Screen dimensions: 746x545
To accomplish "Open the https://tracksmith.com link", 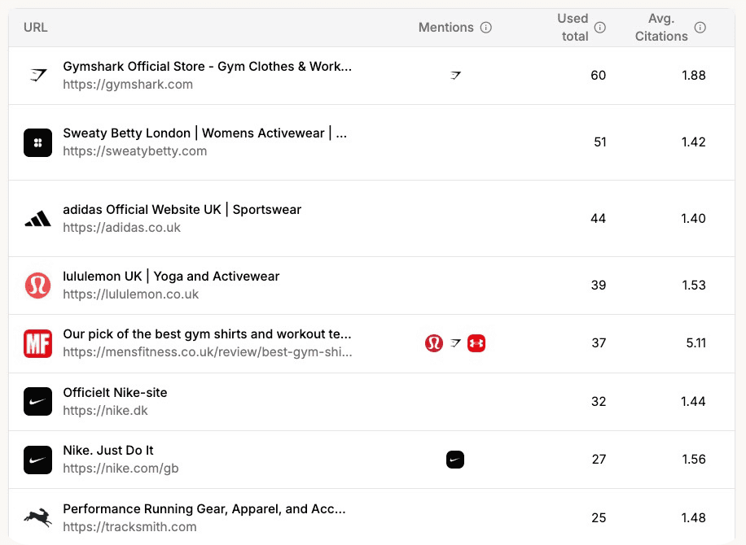I will [x=129, y=527].
